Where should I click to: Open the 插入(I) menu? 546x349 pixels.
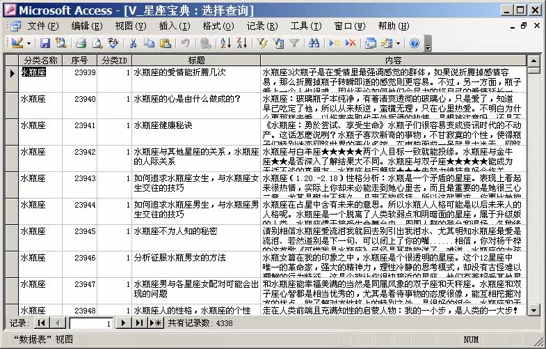[175, 26]
